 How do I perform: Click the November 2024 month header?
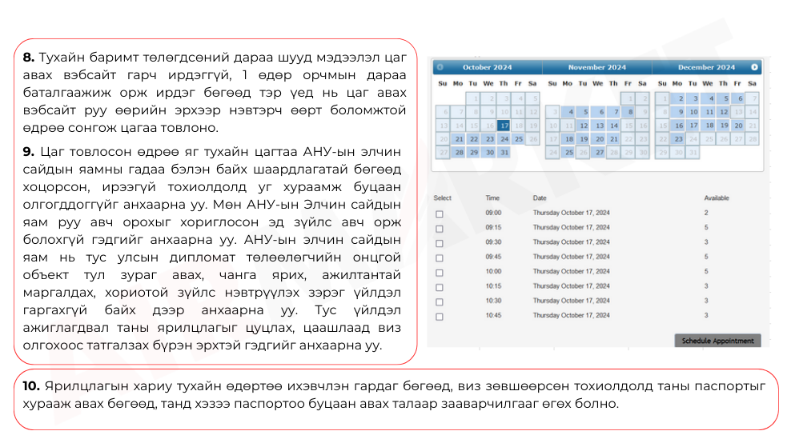[596, 67]
